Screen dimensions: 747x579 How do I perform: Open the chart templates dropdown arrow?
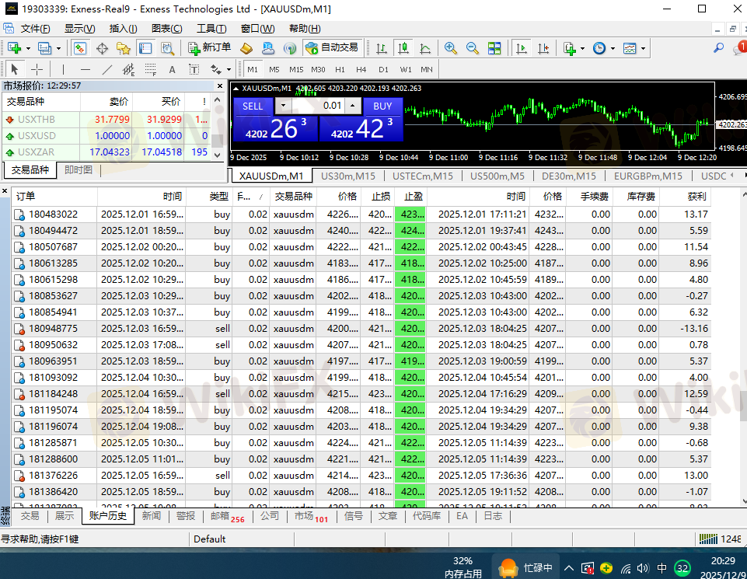coord(644,48)
